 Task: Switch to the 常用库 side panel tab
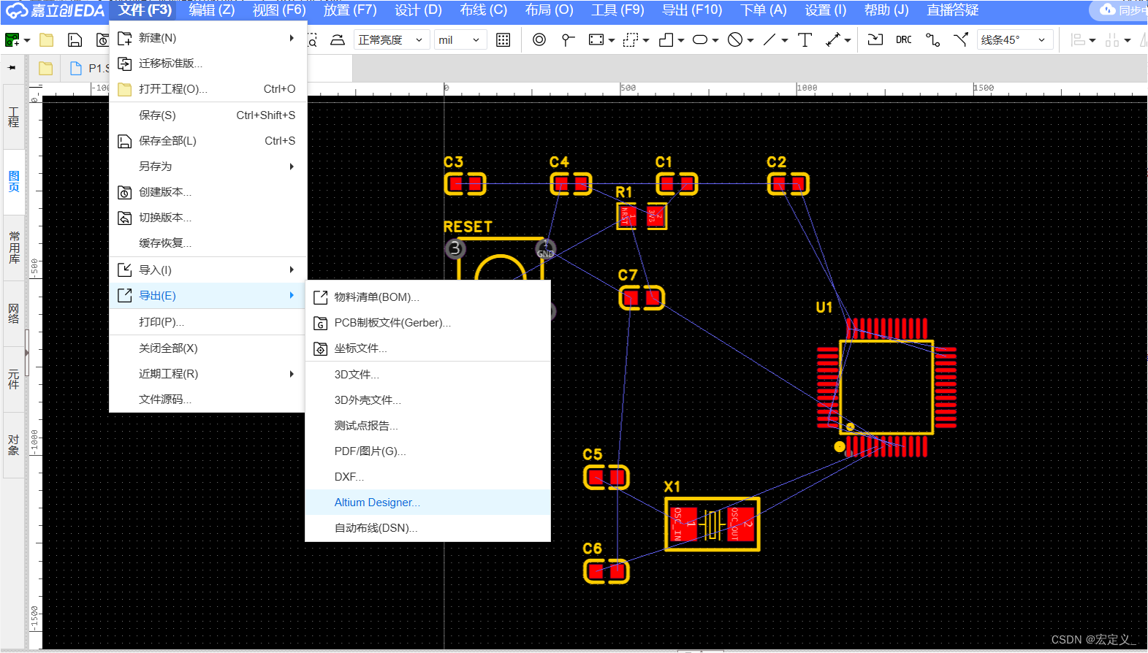pyautogui.click(x=13, y=248)
